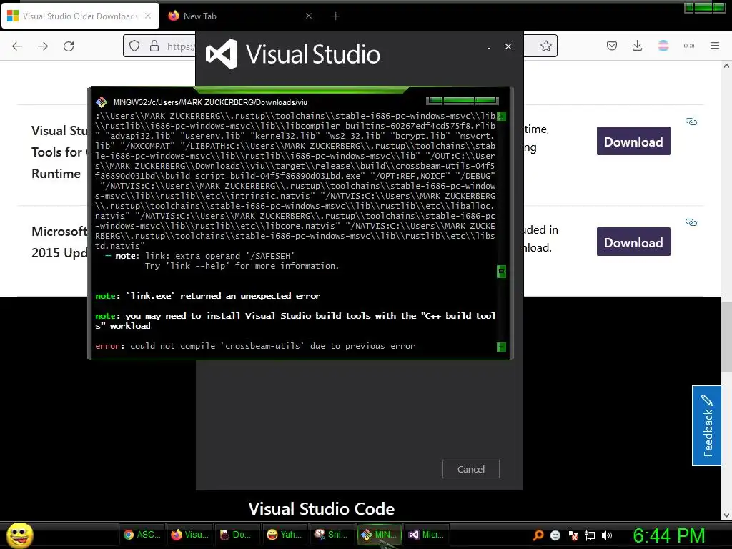This screenshot has height=549, width=732.
Task: Go back in Firefox
Action: point(17,46)
